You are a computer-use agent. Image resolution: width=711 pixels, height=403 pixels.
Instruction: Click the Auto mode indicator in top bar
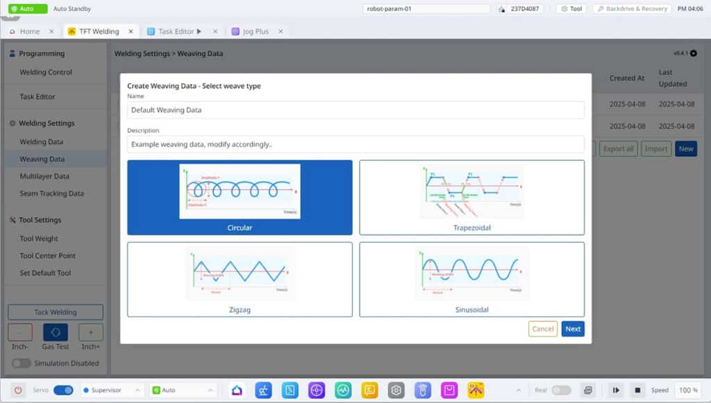tap(28, 8)
